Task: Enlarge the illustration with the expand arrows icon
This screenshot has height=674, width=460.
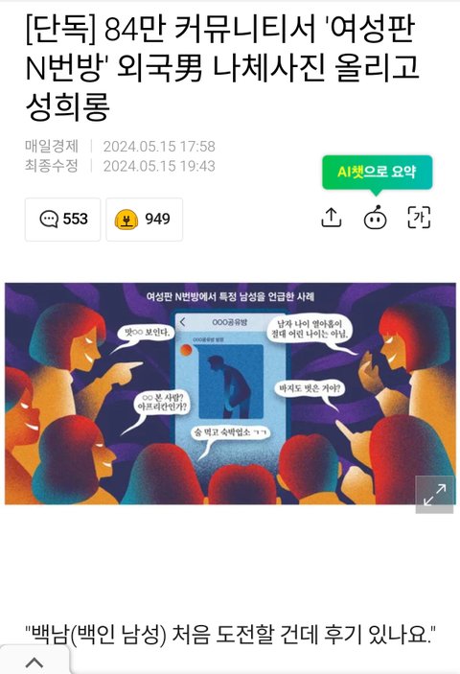Action: tap(434, 495)
